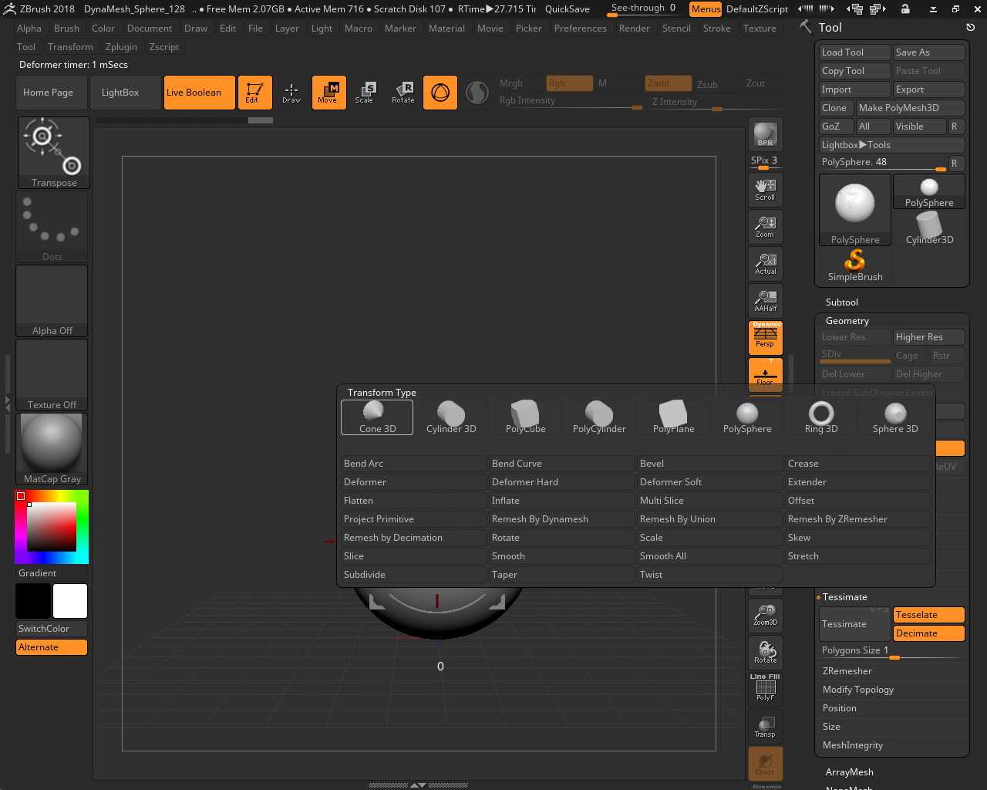Click the Actual size icon
987x790 pixels.
click(x=765, y=264)
